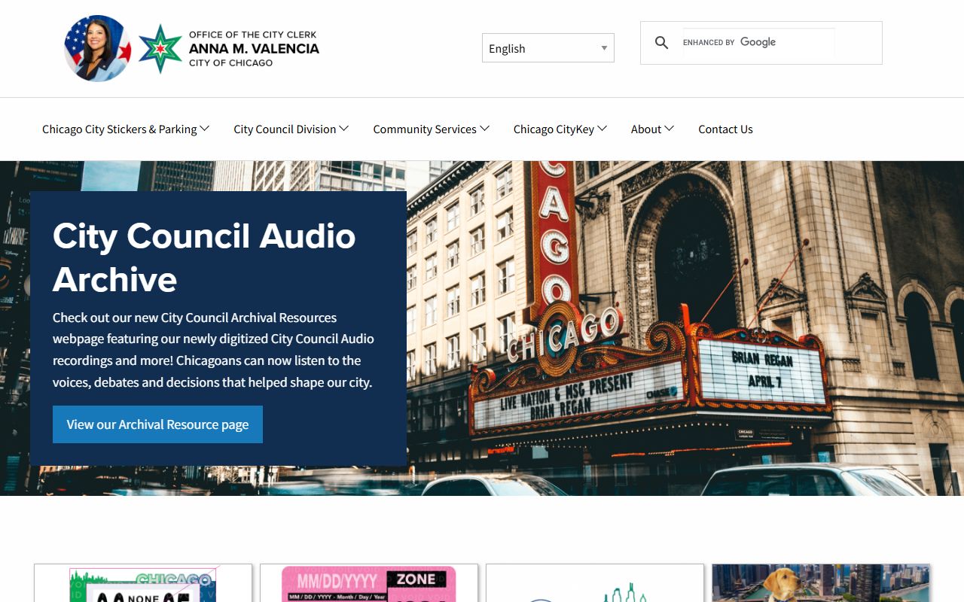
Task: Open the dog photo card
Action: [821, 583]
